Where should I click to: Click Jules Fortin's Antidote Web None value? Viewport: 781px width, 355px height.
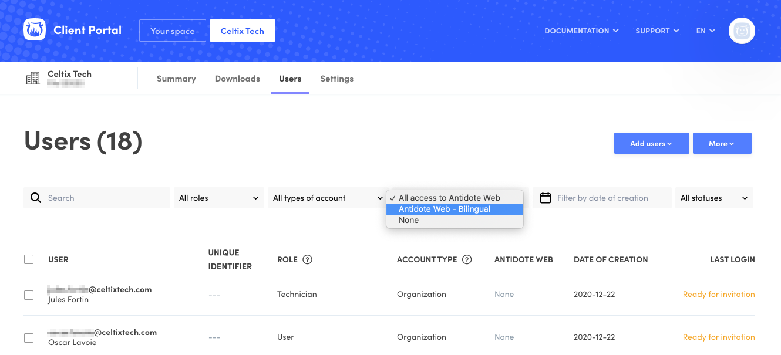[x=504, y=294]
